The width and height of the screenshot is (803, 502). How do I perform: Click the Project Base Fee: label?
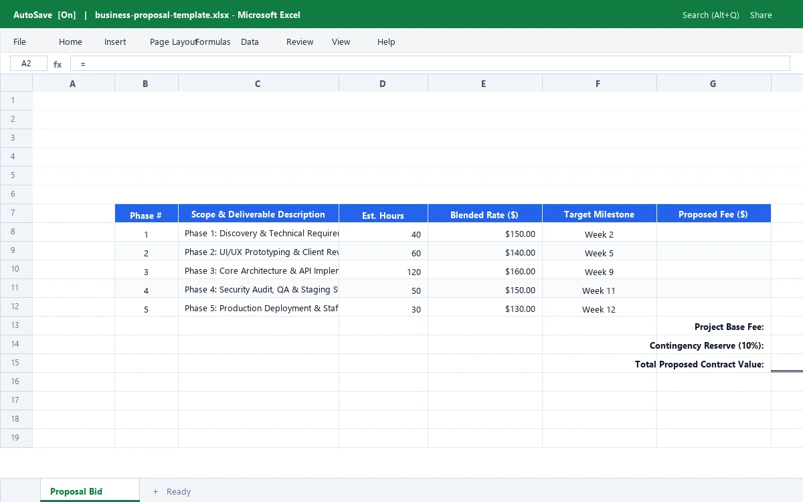tap(729, 327)
